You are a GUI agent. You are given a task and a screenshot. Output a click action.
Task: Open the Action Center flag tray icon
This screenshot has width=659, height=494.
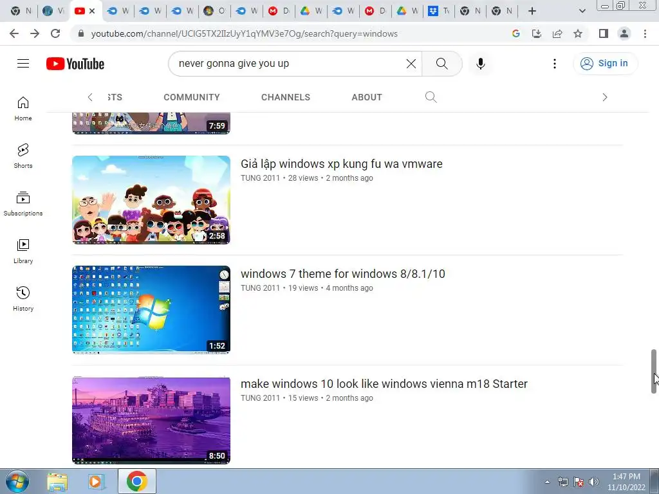click(579, 482)
